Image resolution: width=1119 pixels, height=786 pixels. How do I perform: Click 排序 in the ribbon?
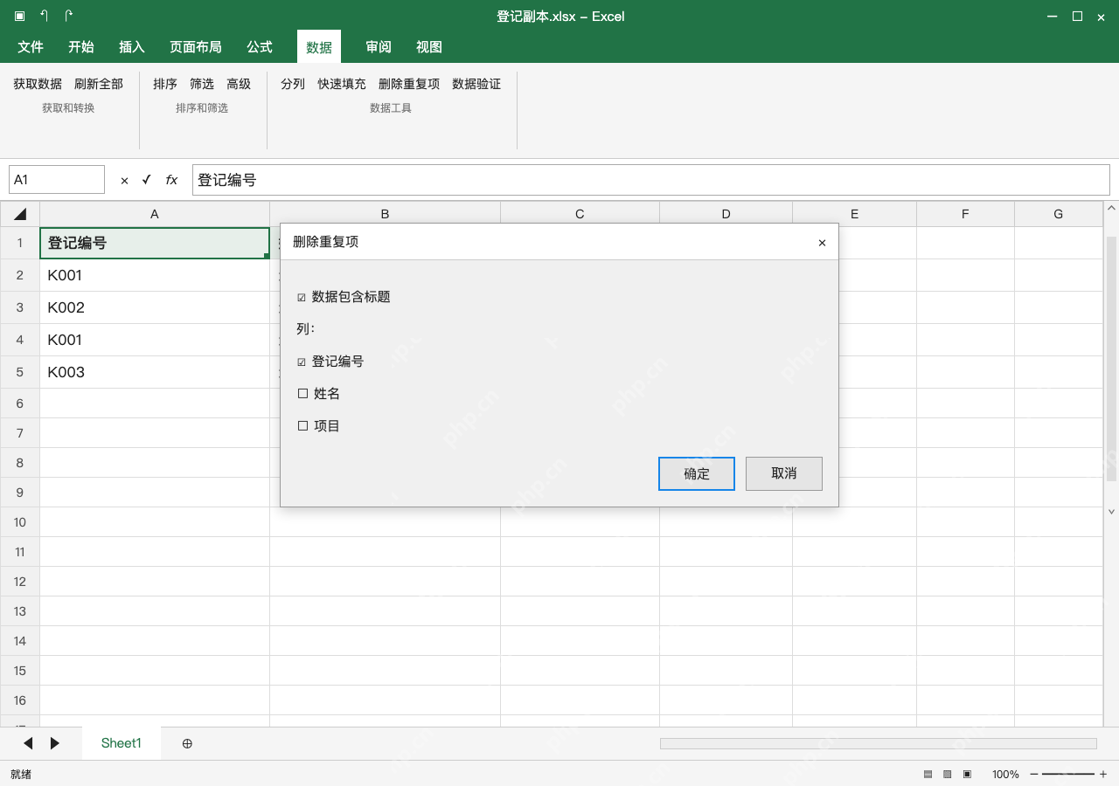pyautogui.click(x=165, y=84)
